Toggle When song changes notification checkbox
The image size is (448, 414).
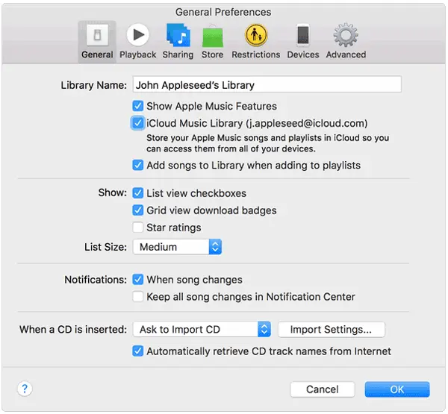point(137,279)
